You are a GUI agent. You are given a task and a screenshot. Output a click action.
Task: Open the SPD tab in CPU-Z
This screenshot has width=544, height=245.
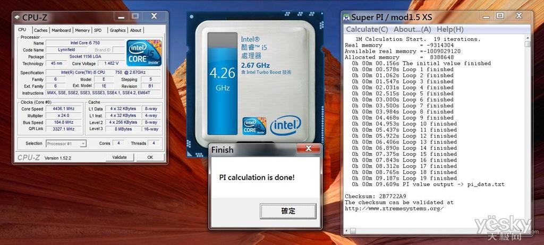point(98,30)
